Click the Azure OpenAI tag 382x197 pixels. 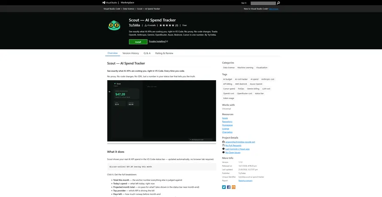pos(256,84)
